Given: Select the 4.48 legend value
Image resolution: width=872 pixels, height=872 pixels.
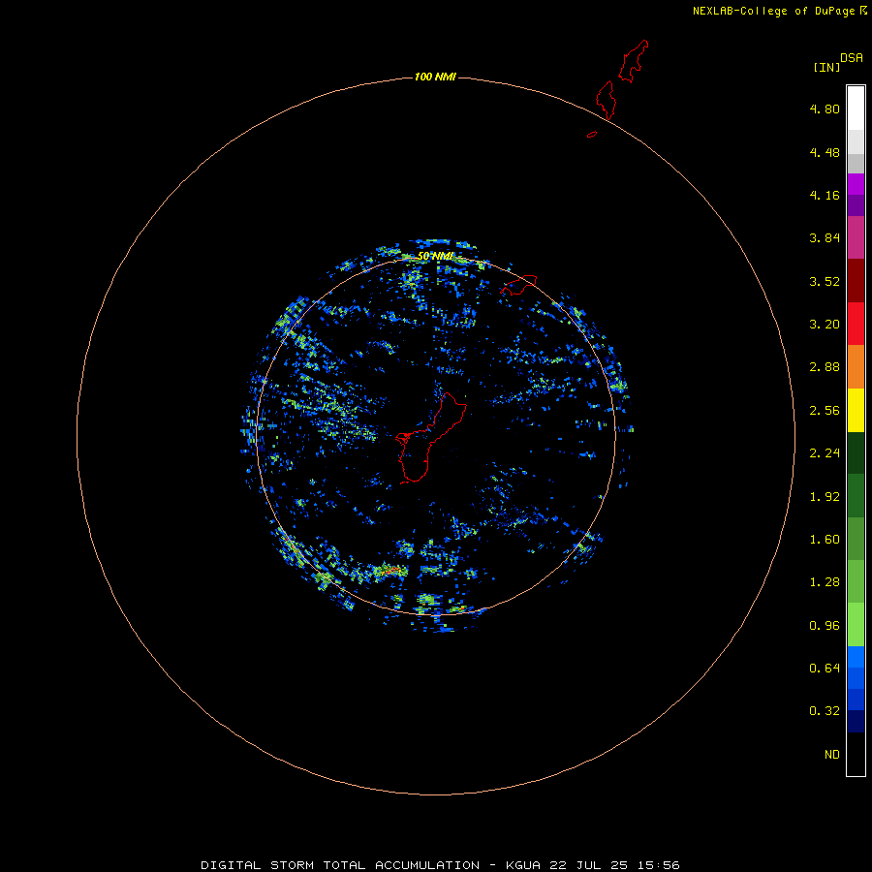Looking at the screenshot, I should [x=825, y=152].
